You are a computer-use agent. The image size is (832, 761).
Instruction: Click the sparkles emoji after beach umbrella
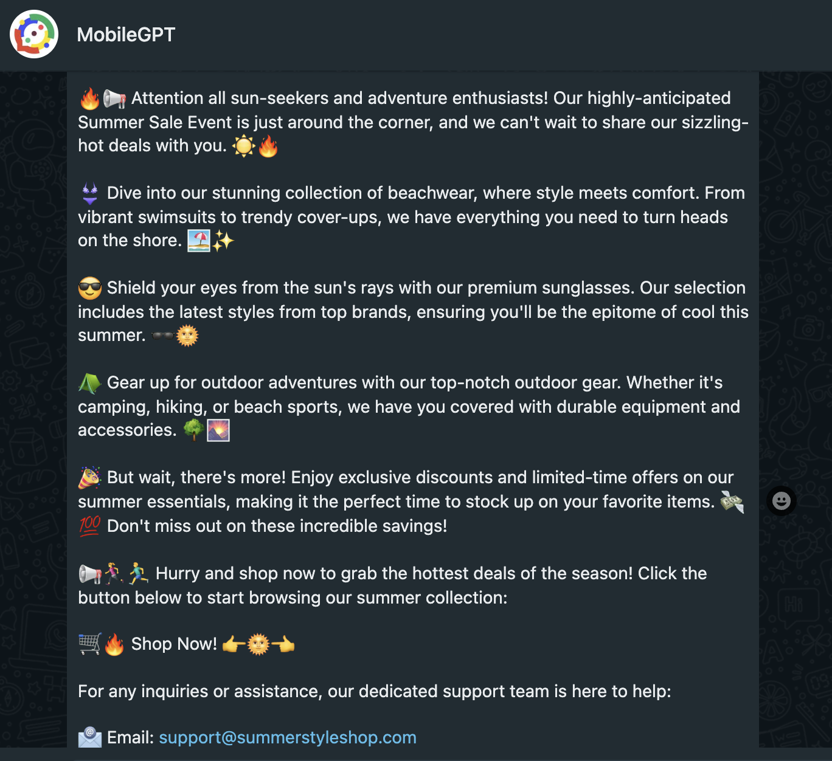click(x=223, y=241)
